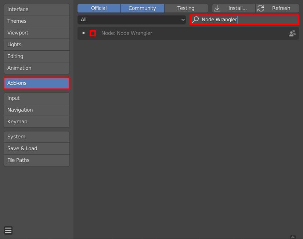
Task: Open the Input preferences section
Action: 36,98
